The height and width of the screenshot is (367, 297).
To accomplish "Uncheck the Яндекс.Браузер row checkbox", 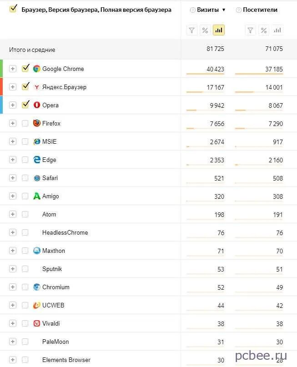I will [25, 87].
